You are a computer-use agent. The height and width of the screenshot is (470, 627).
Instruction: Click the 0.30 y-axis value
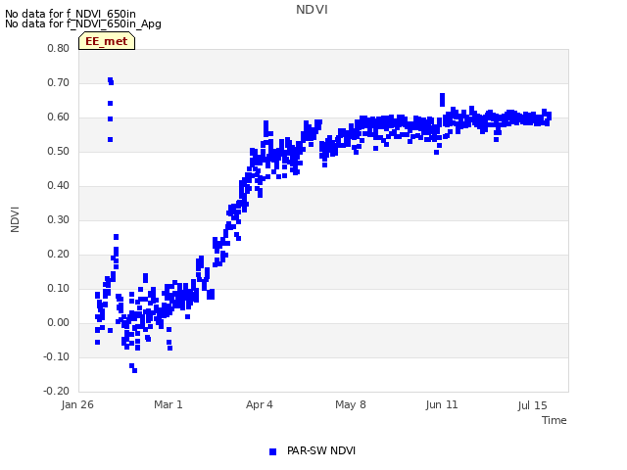(59, 219)
